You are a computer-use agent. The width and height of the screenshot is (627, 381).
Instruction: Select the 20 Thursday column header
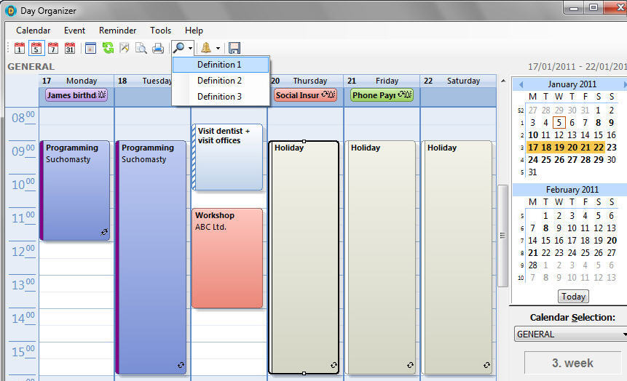click(x=307, y=81)
